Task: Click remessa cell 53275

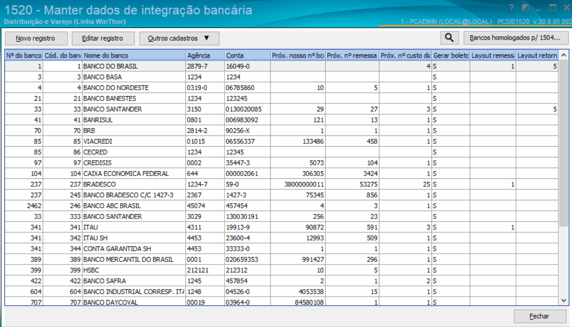Action: 352,184
